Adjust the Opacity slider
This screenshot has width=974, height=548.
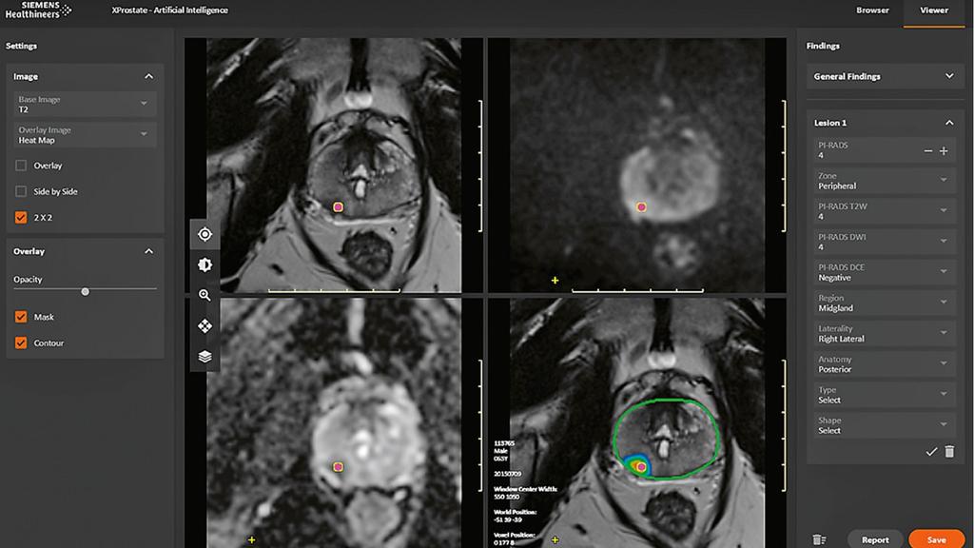pos(85,292)
